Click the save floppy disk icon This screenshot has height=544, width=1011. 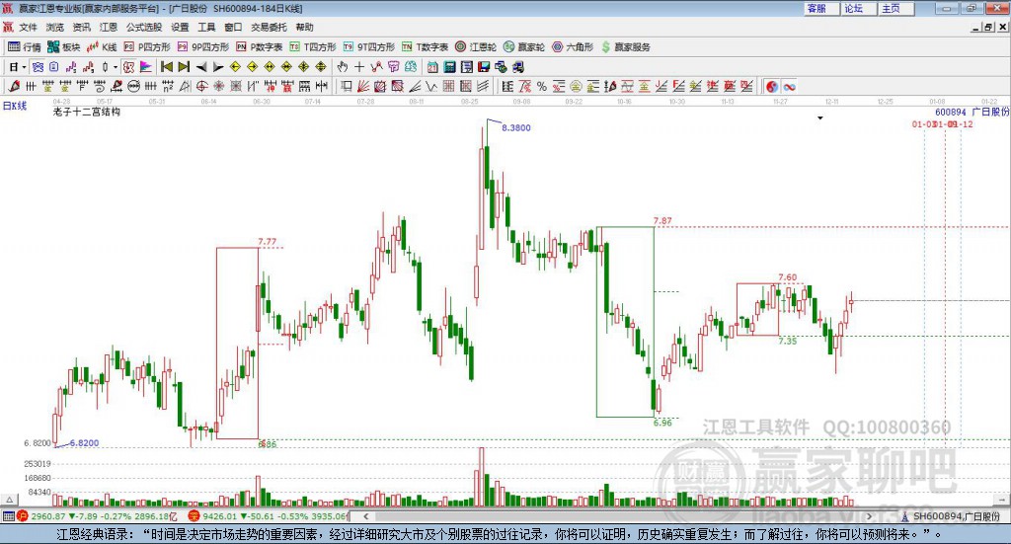(484, 67)
